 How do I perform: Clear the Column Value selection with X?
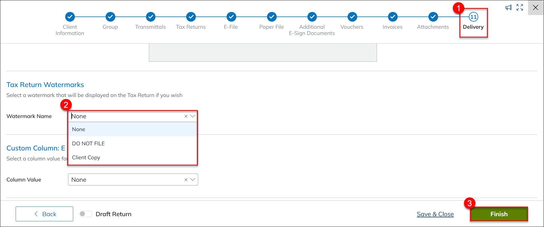tap(186, 180)
